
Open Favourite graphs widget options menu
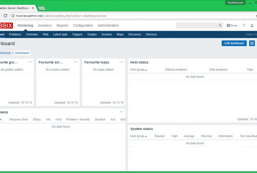point(30,62)
